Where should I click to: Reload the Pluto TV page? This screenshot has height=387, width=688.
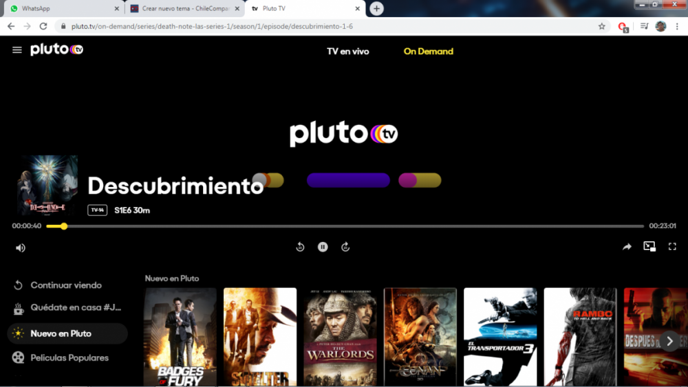pos(43,26)
